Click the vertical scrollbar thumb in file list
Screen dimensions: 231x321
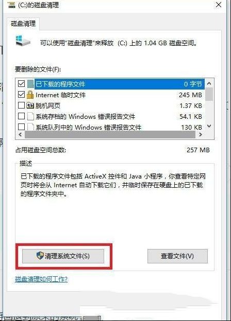209,94
